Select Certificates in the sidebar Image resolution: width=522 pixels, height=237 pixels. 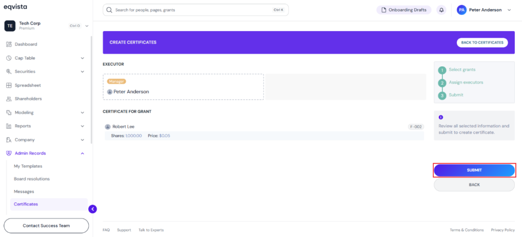coord(49,204)
